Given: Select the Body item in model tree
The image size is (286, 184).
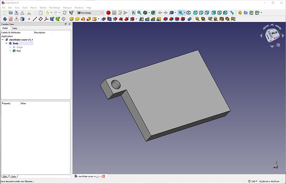Looking at the screenshot, I should 15,43.
